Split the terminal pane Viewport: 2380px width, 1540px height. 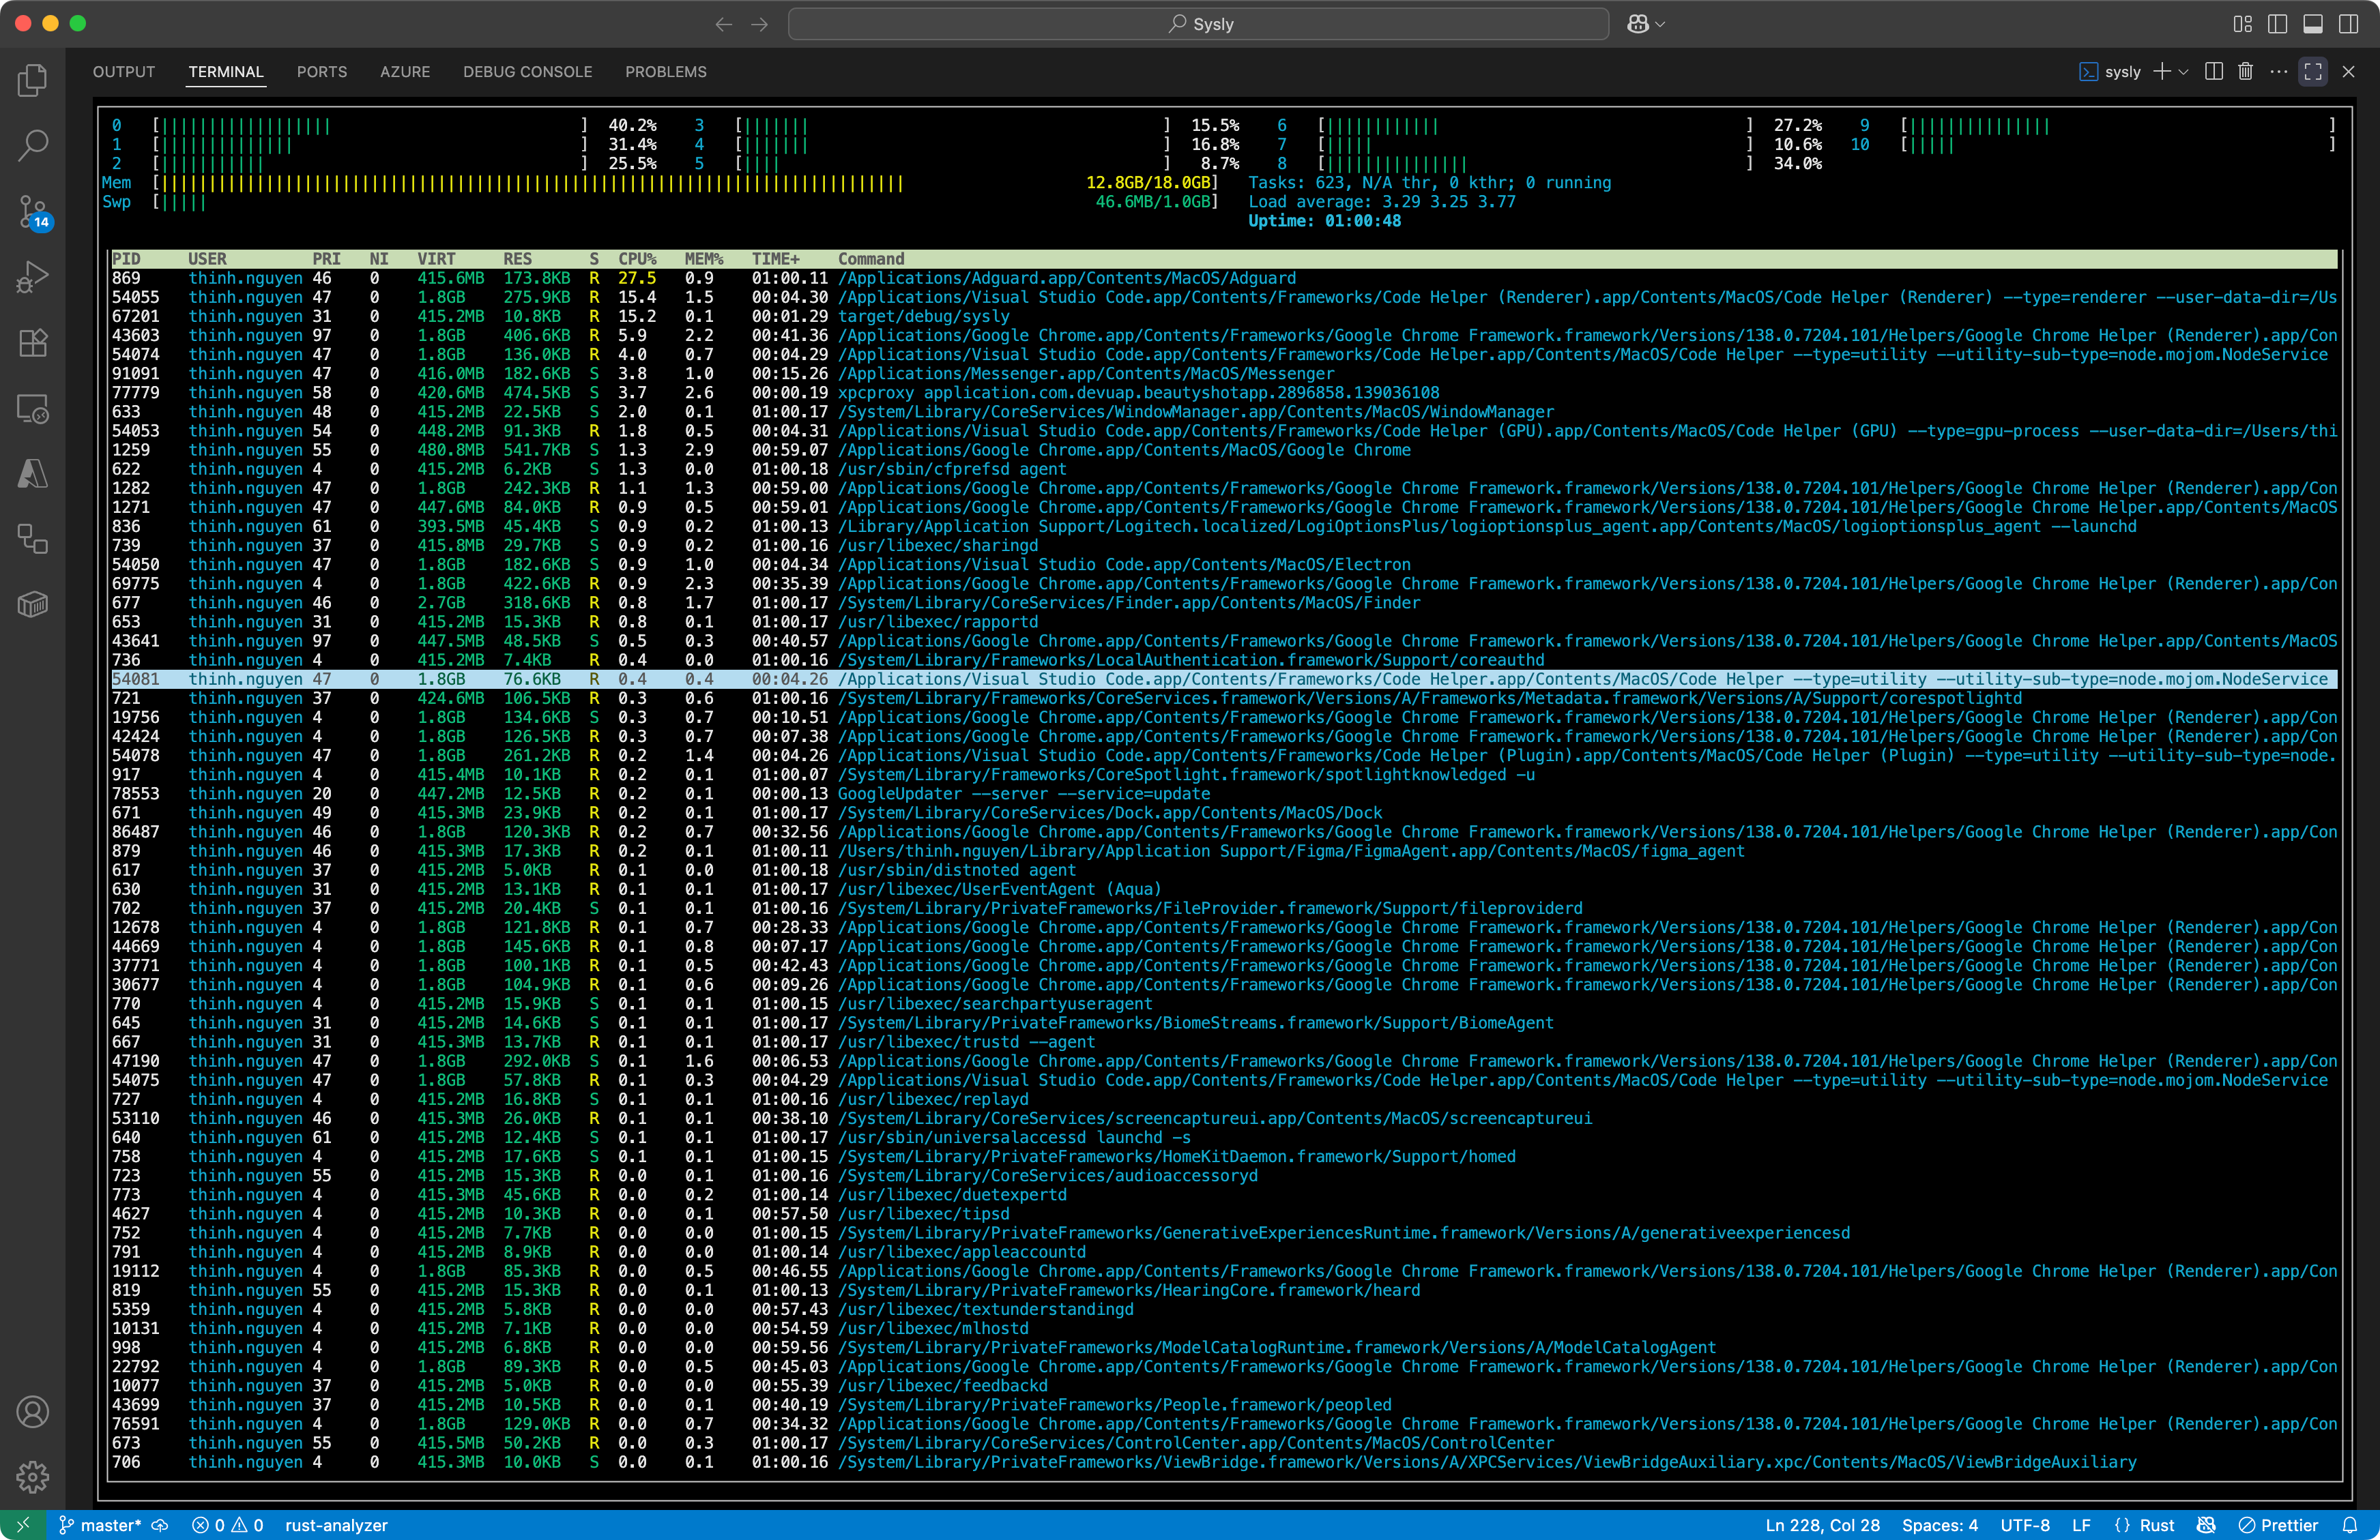coord(2213,72)
